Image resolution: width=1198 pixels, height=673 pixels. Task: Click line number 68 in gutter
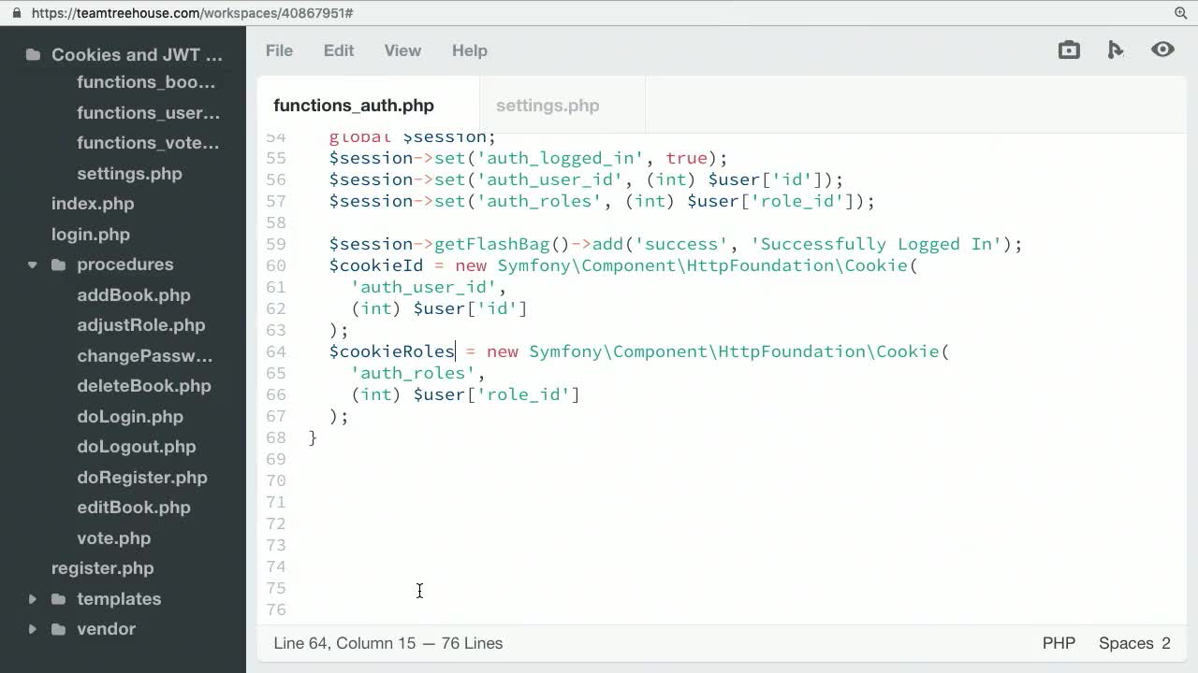point(275,437)
